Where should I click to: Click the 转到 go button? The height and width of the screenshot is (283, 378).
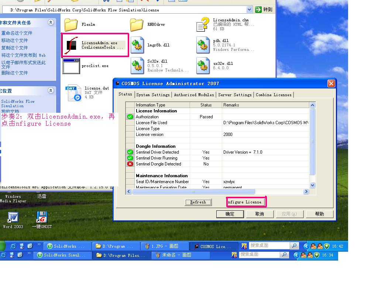click(x=264, y=10)
